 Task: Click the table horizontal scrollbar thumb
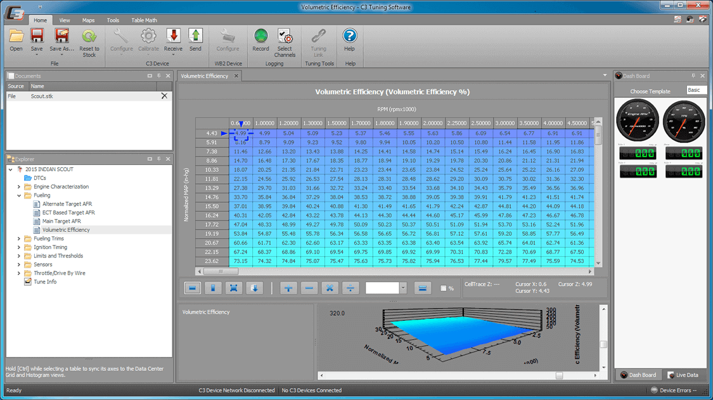click(x=221, y=271)
